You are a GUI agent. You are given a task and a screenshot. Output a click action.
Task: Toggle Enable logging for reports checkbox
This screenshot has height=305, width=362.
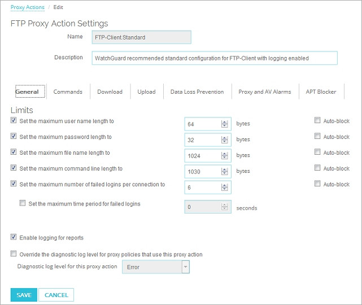pos(14,237)
